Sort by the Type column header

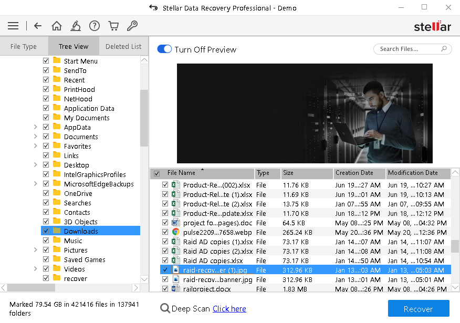(268, 173)
